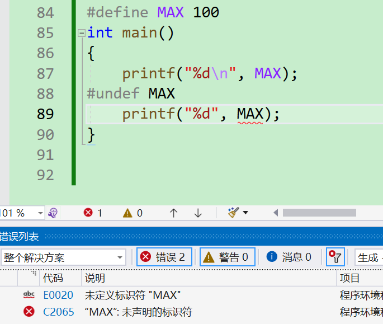
Task: Click the closing brace on line 90
Action: 91,135
